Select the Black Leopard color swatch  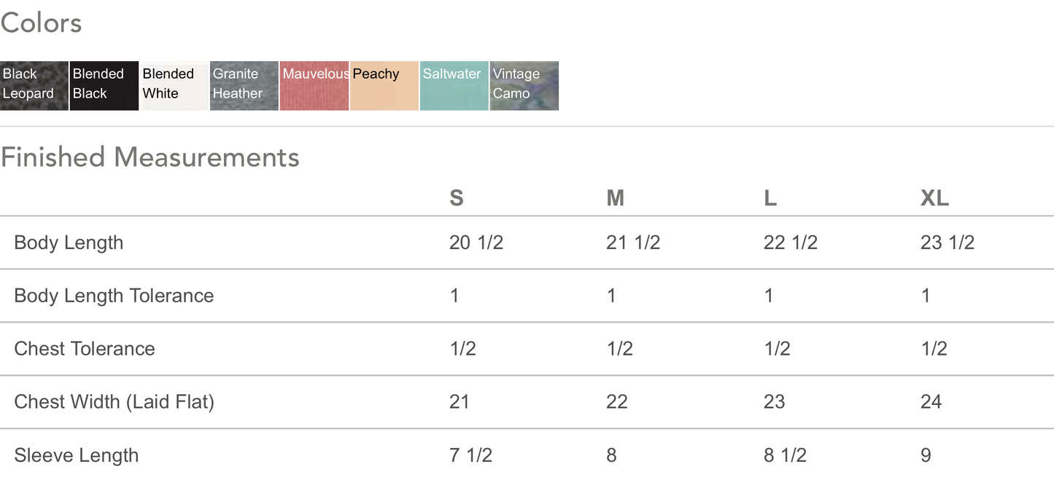click(x=34, y=85)
